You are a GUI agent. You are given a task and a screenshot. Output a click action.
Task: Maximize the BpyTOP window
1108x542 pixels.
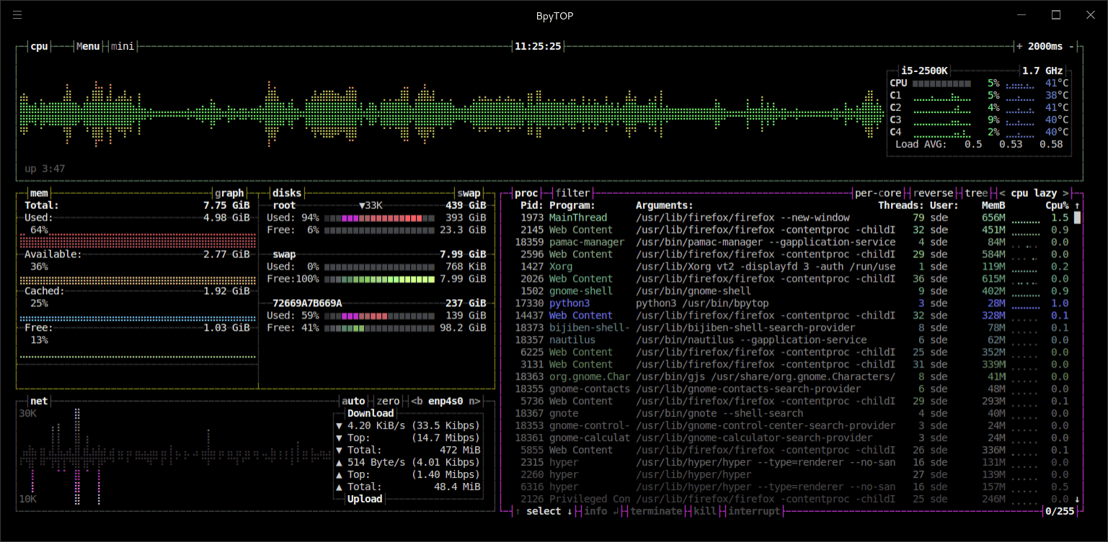[x=1056, y=15]
